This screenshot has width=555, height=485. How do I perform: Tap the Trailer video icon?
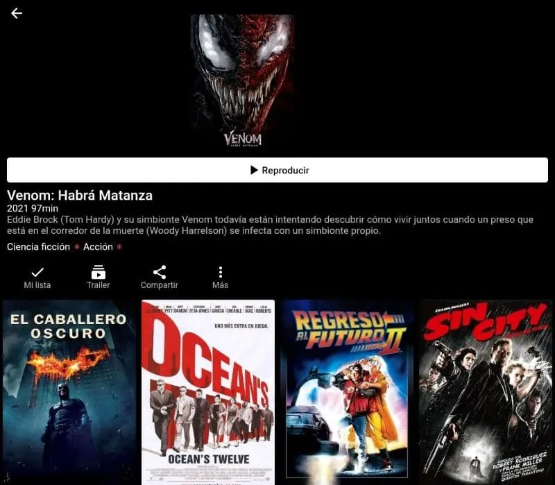click(98, 272)
